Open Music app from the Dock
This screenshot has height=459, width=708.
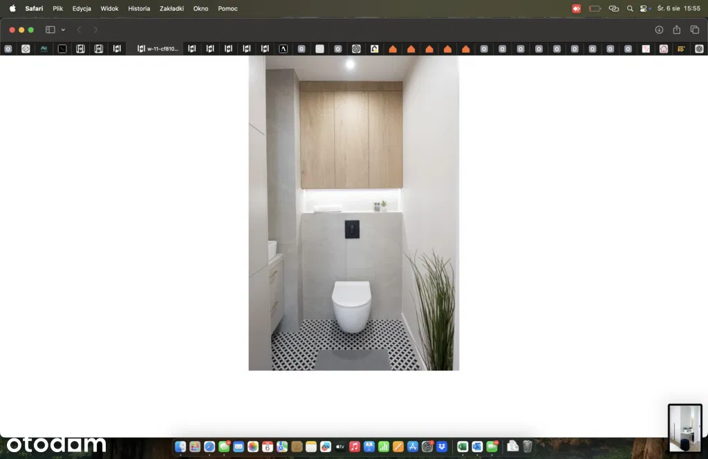355,447
